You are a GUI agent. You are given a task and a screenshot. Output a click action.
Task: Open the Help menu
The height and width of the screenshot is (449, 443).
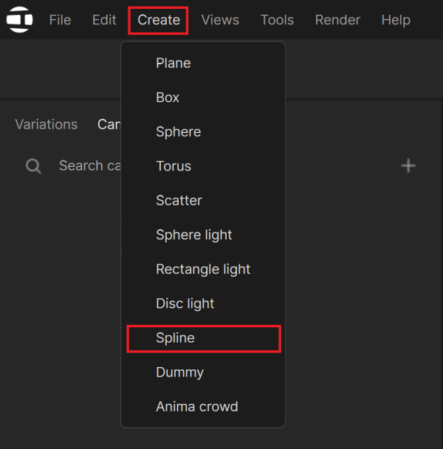[396, 20]
